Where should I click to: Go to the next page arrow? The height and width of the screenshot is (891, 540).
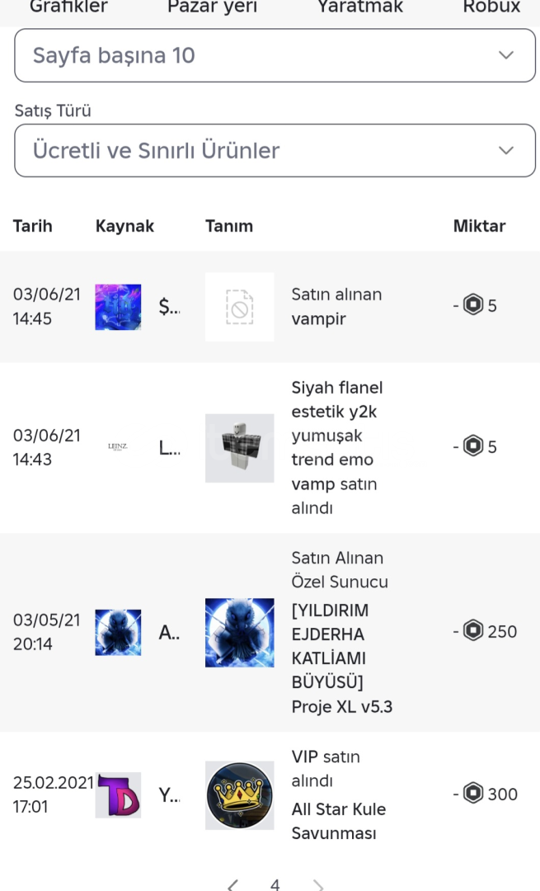click(318, 885)
